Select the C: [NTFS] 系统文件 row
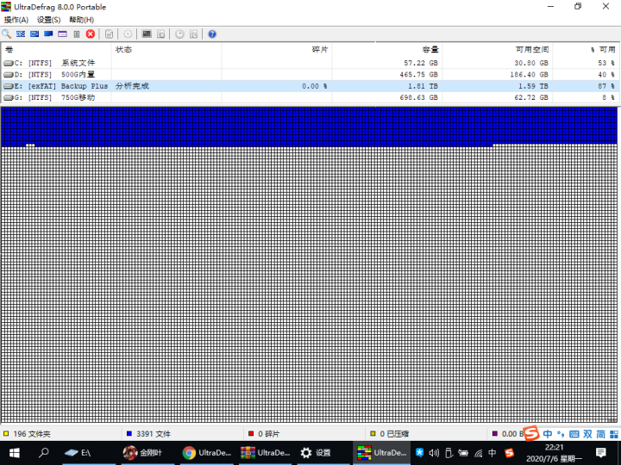This screenshot has height=465, width=621. pos(310,63)
